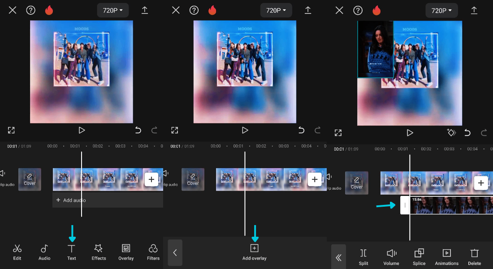Collapse toolbar with double chevron in right panel

point(339,258)
